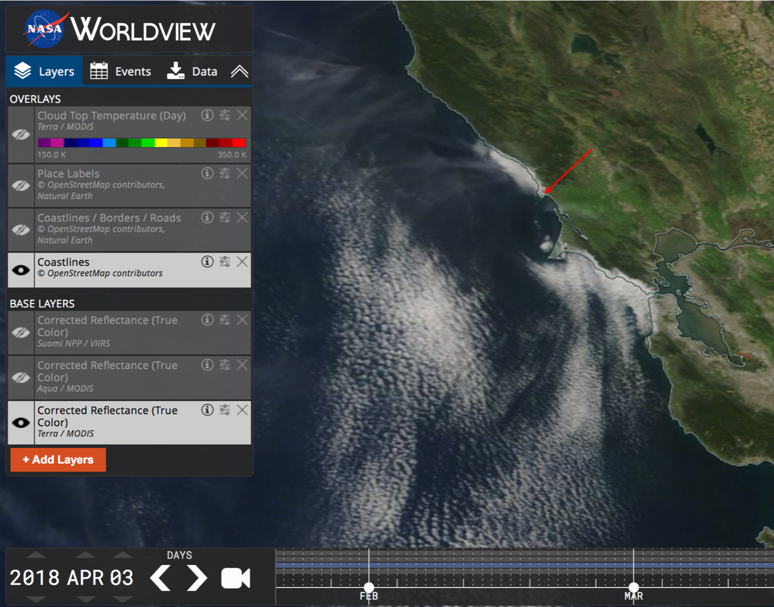Decrement the day with down arrow

(123, 599)
